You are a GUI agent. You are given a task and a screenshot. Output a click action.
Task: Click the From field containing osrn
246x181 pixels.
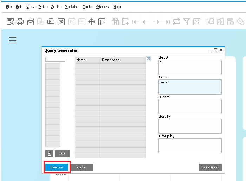[x=190, y=87]
